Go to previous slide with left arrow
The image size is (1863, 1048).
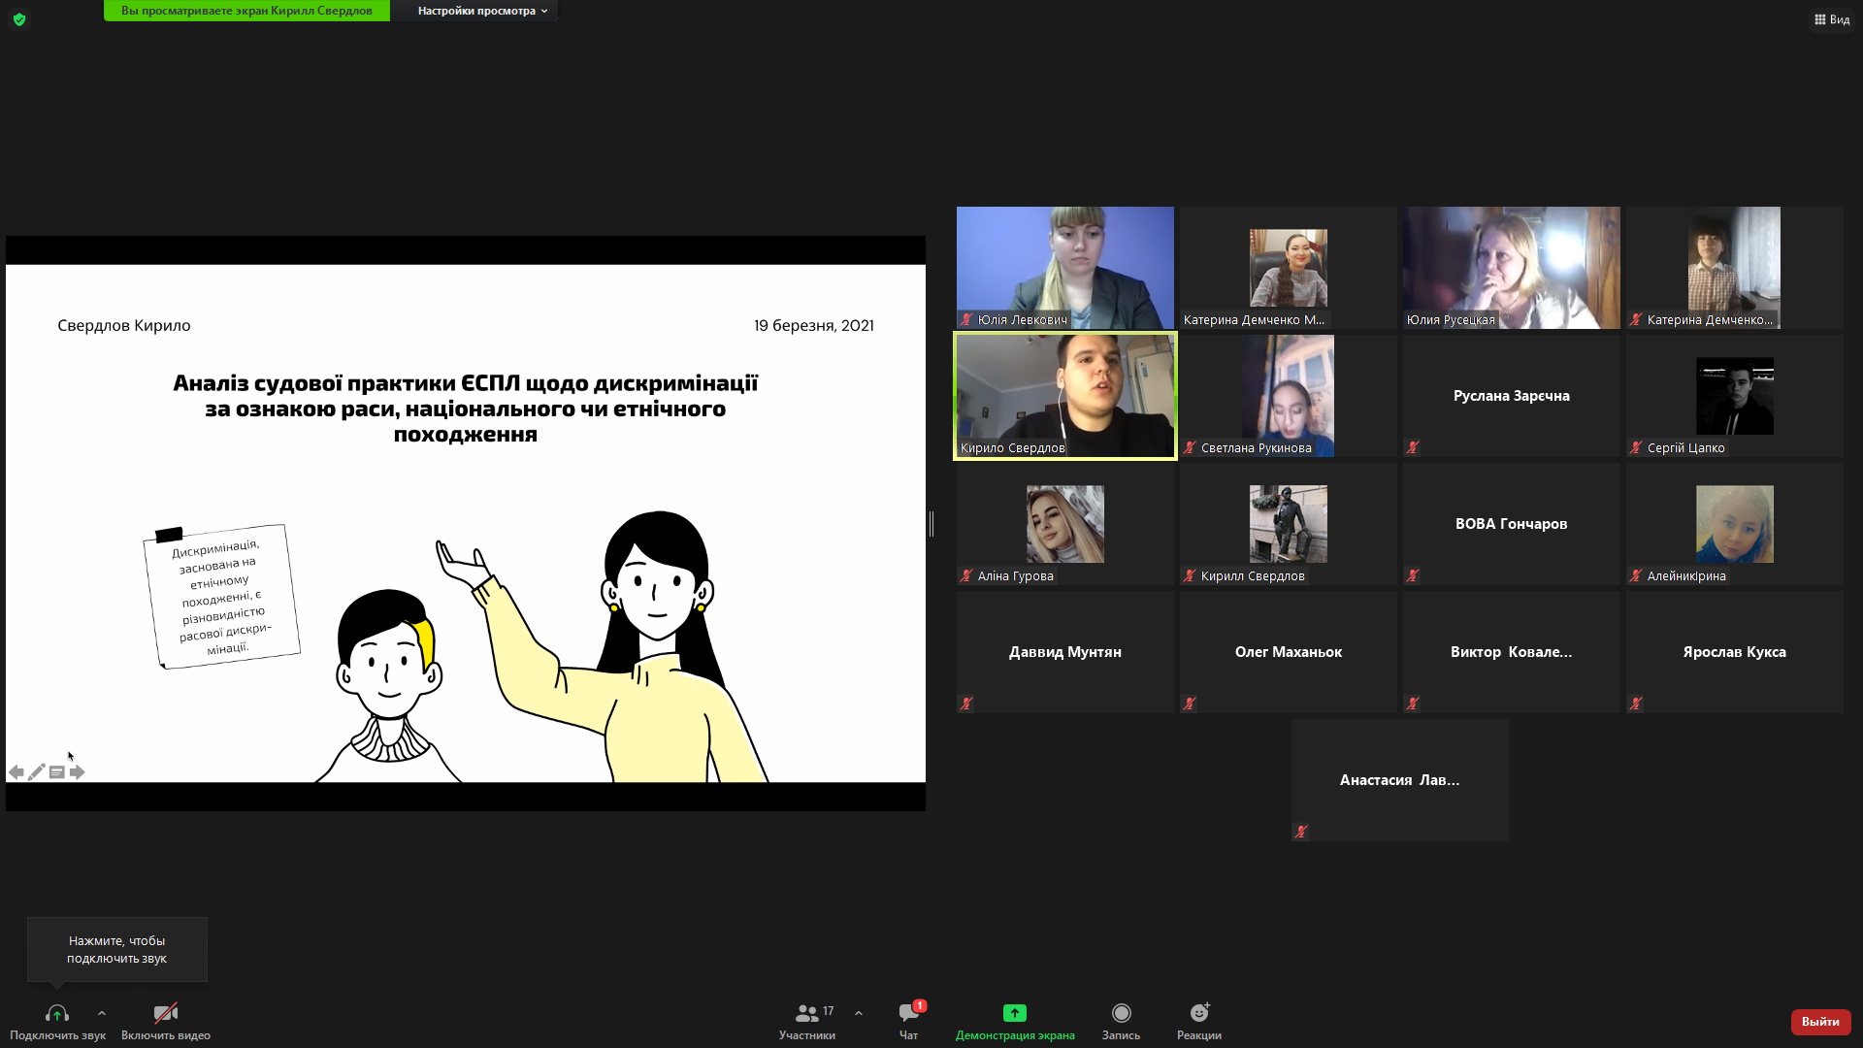16,772
